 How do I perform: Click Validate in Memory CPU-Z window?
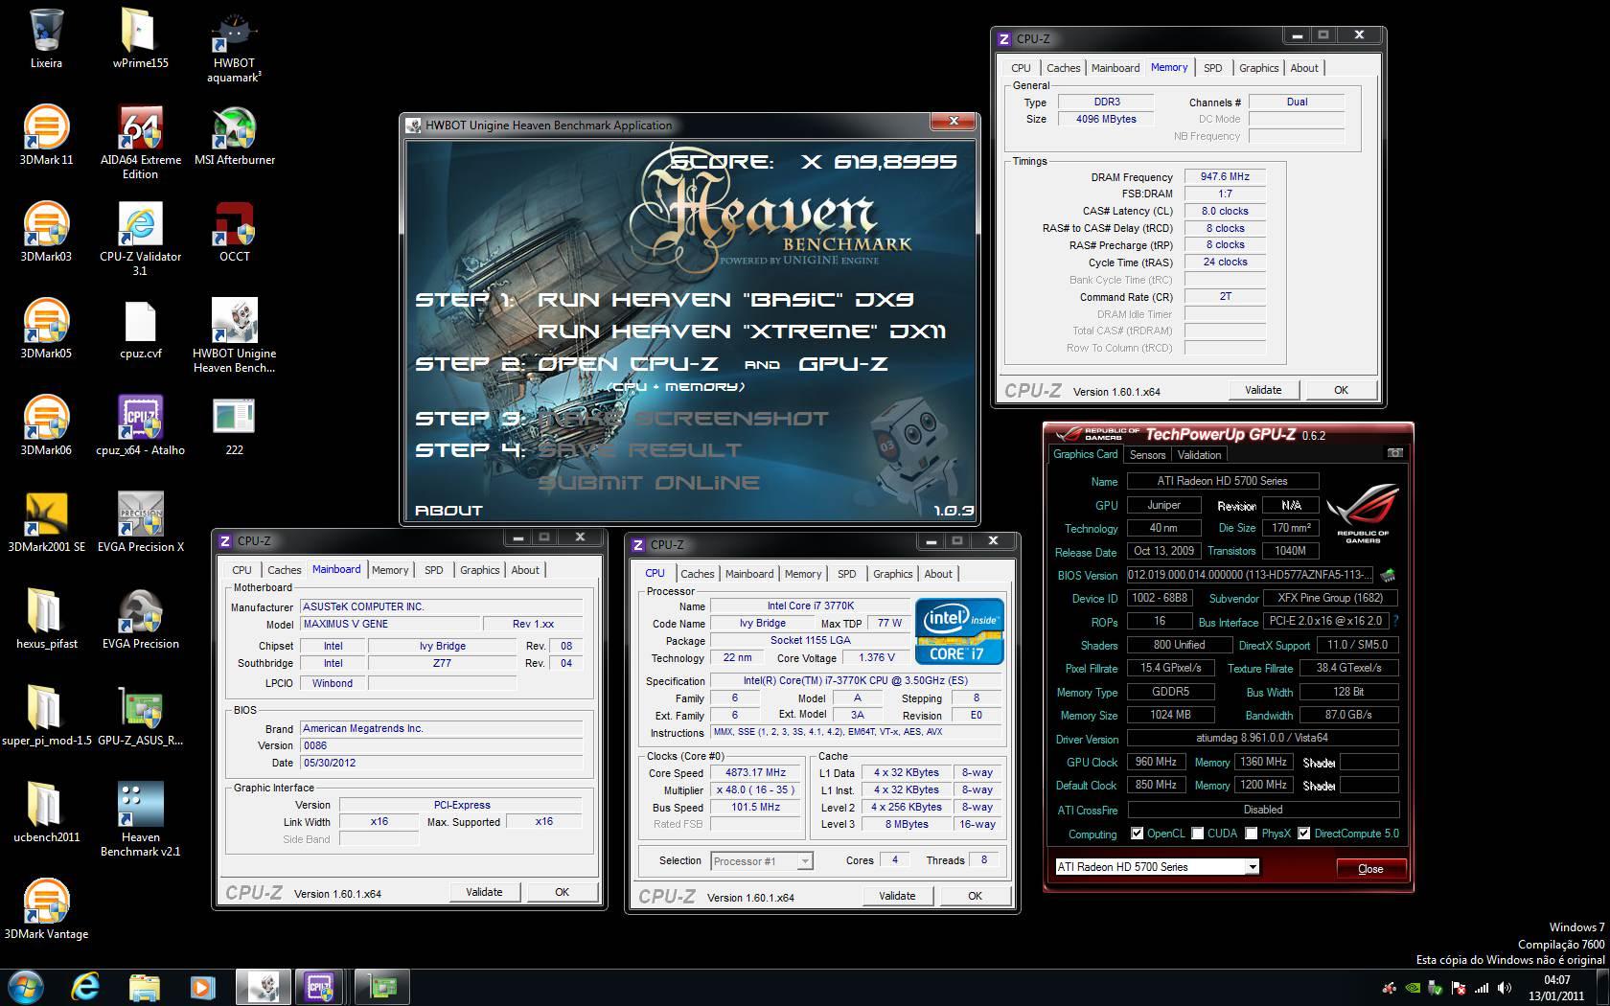pos(1263,390)
